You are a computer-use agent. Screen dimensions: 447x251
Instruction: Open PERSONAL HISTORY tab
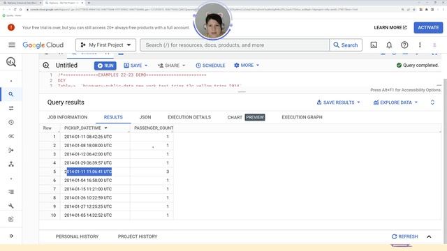point(77,236)
